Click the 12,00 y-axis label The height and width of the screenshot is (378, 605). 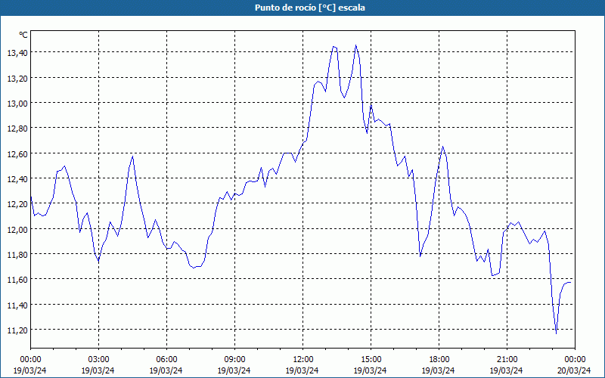(x=17, y=230)
